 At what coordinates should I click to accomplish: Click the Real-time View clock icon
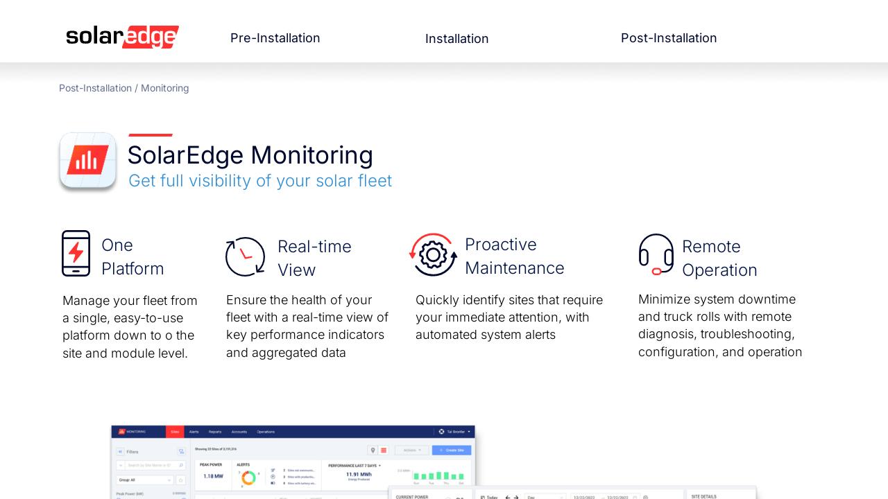(246, 256)
